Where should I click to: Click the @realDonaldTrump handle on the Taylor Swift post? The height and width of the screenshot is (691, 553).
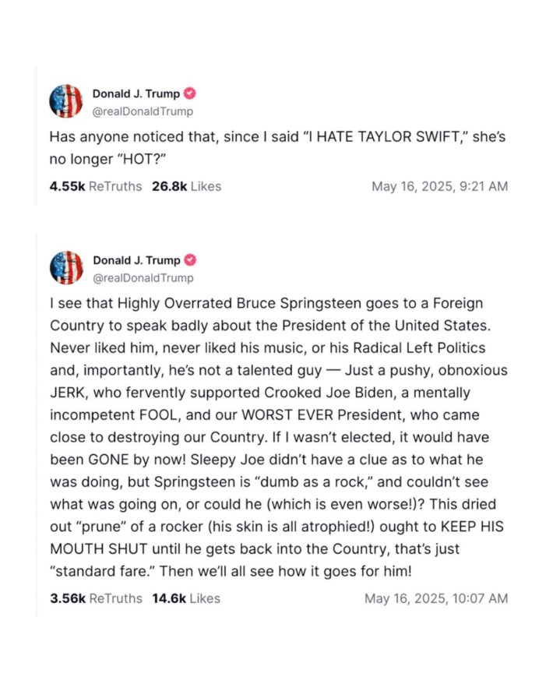143,111
